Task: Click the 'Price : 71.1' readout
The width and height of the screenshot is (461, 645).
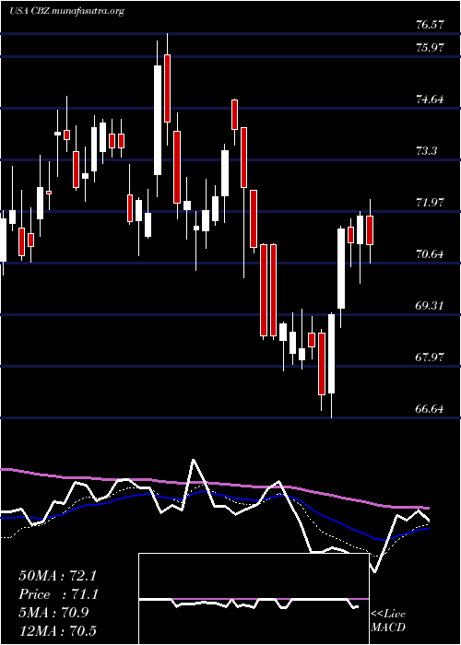Action: tap(57, 594)
